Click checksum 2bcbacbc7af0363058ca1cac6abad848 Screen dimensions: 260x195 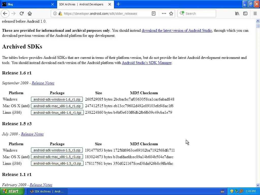click(144, 99)
